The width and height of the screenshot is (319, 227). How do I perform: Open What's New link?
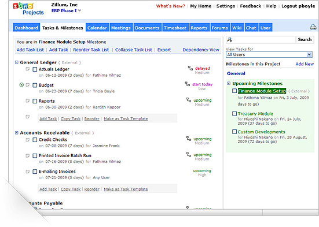[170, 6]
